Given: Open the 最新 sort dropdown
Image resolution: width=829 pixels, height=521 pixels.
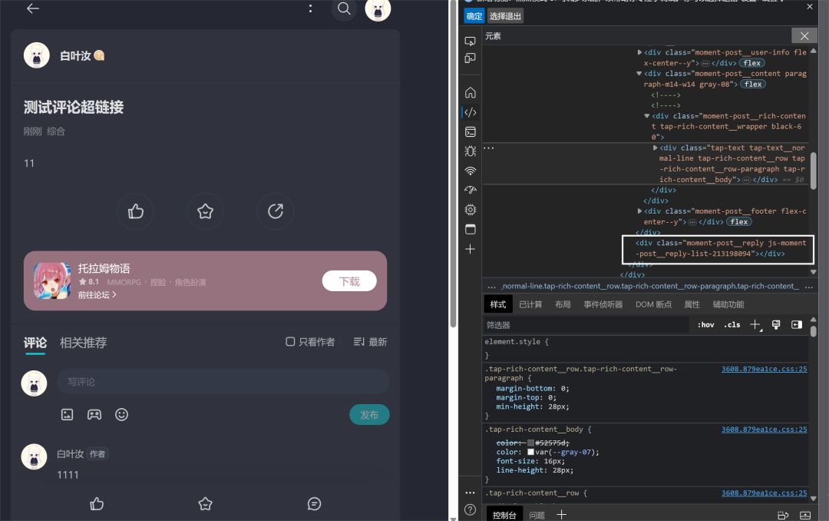Looking at the screenshot, I should (370, 342).
